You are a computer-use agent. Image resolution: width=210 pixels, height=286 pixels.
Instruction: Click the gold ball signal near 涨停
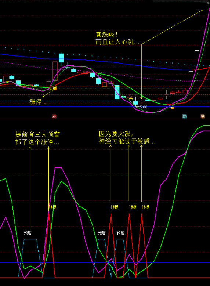coord(55,88)
